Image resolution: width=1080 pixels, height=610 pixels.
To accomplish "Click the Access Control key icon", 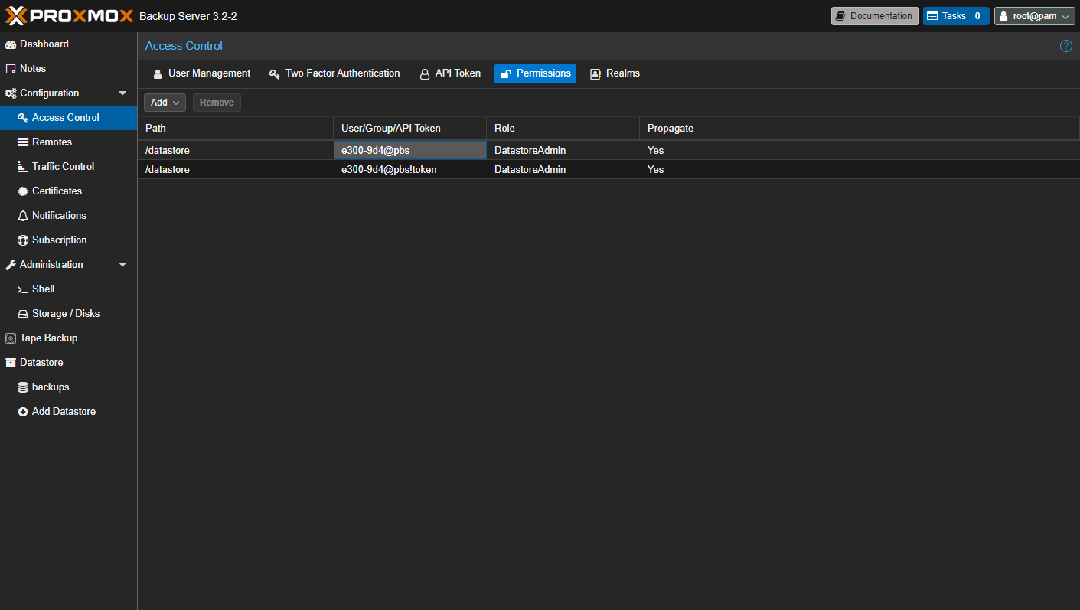I will point(23,118).
